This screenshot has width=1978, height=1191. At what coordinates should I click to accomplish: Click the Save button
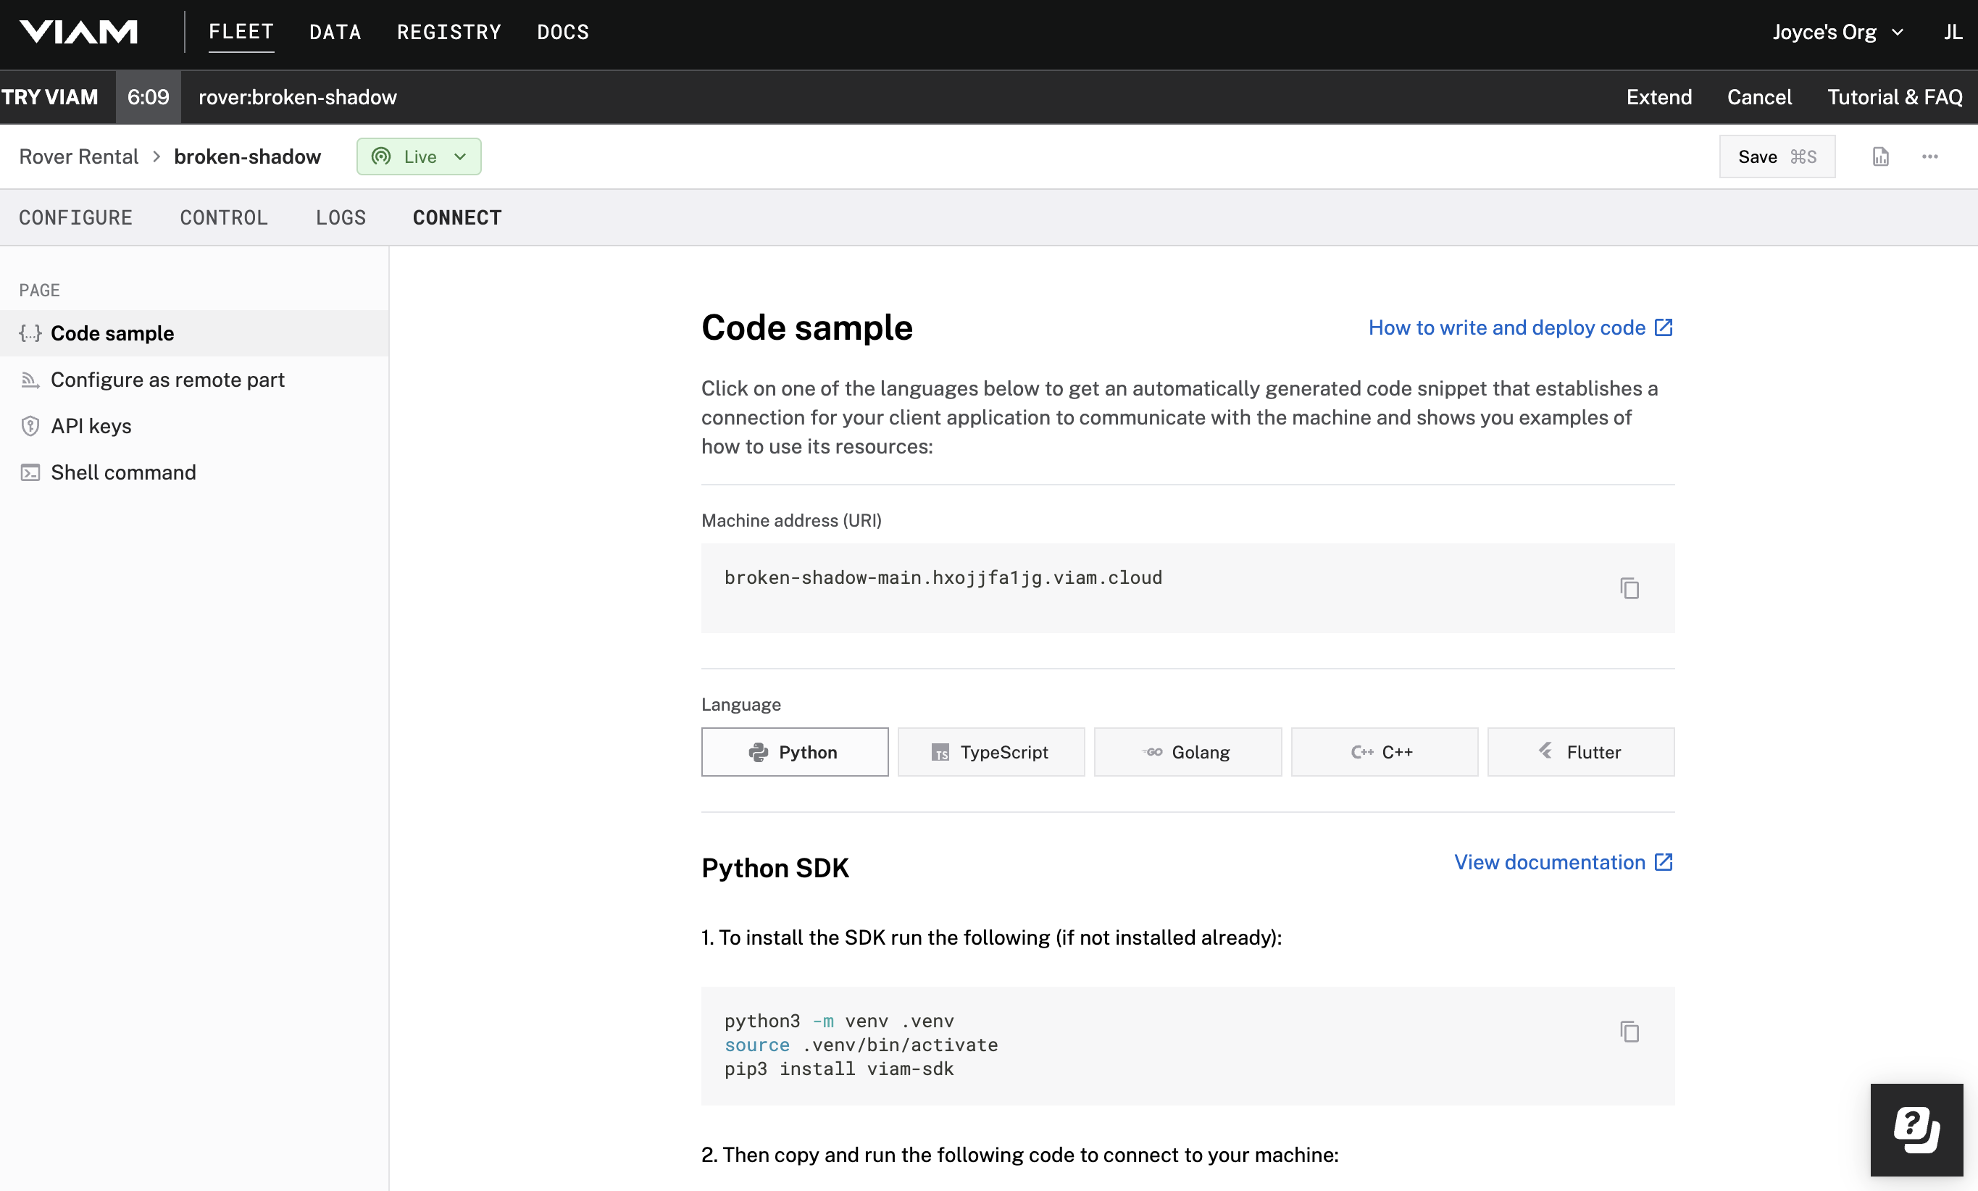(x=1777, y=156)
